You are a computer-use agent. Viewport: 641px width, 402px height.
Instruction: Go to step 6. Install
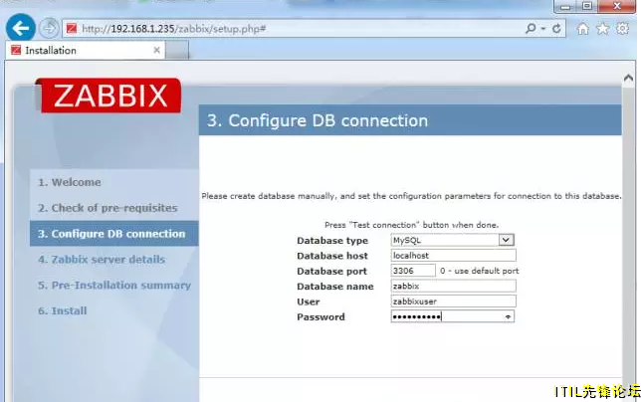click(x=63, y=310)
